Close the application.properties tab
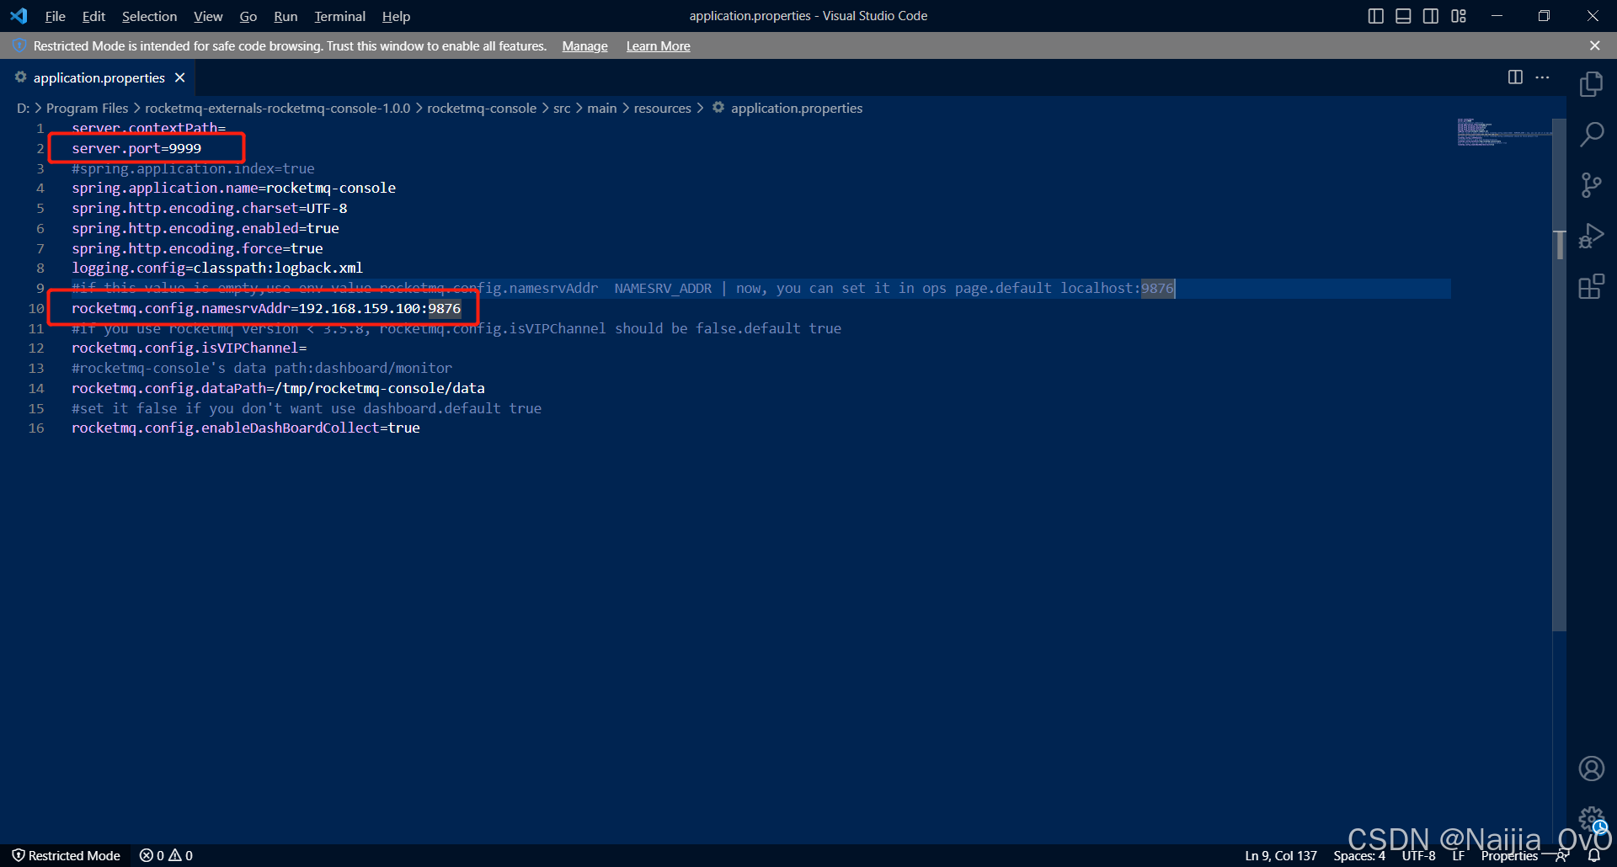The height and width of the screenshot is (867, 1617). (179, 77)
